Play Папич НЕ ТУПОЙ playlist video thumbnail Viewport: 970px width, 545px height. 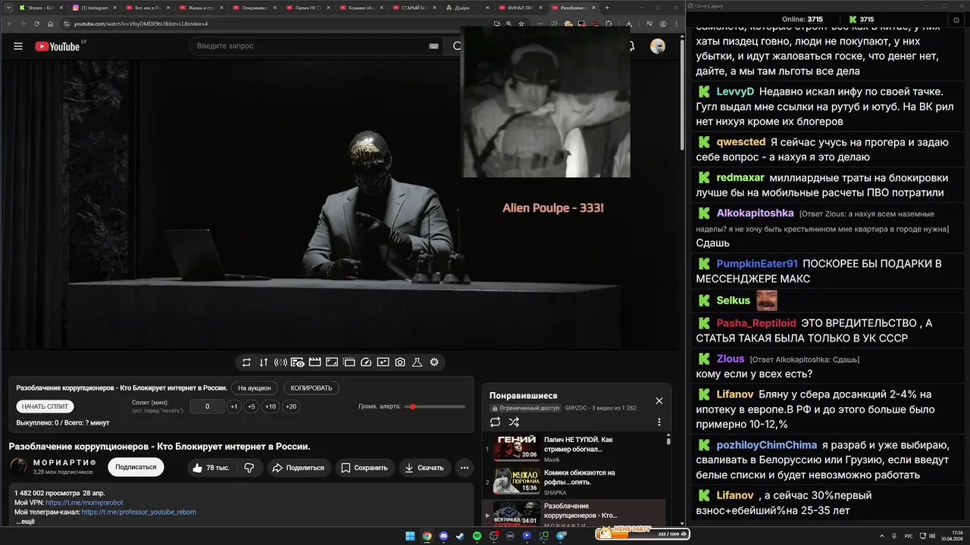(517, 449)
